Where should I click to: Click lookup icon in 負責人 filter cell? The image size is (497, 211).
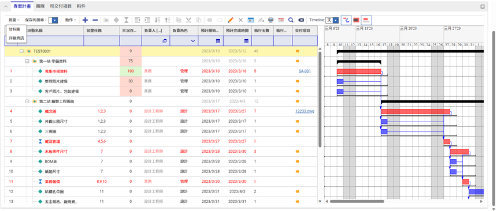(x=165, y=41)
